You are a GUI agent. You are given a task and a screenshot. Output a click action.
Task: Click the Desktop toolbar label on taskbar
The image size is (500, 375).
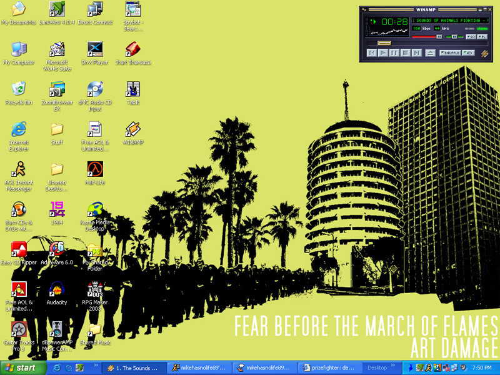point(377,368)
